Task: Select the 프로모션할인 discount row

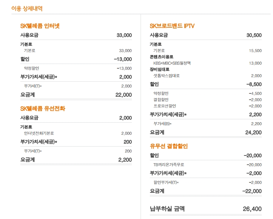Action: (x=165, y=106)
